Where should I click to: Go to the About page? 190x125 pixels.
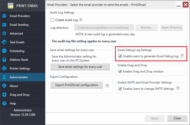pyautogui.click(x=14, y=86)
